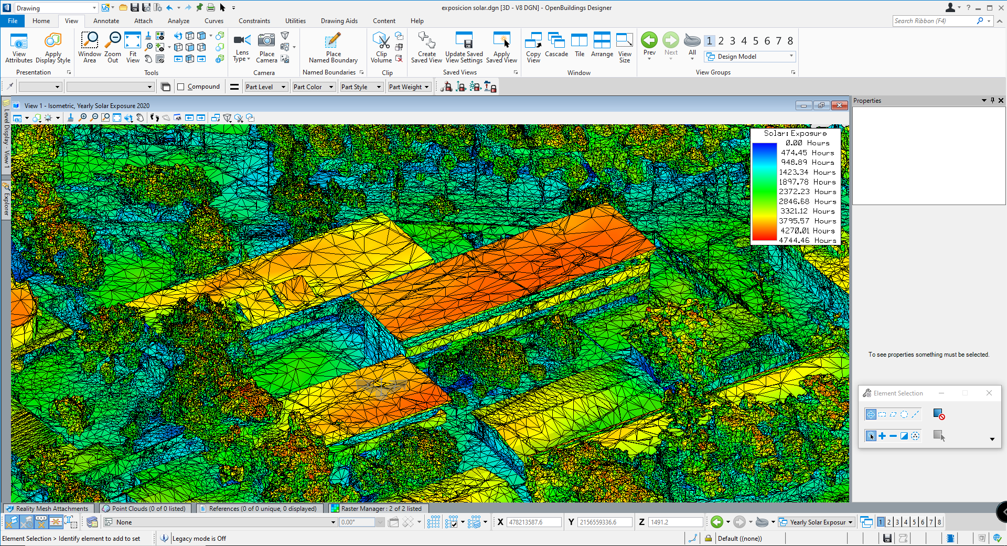Switch to the Analyze ribbon tab

[x=178, y=21]
